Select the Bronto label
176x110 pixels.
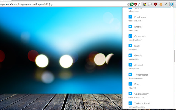tap(138, 27)
